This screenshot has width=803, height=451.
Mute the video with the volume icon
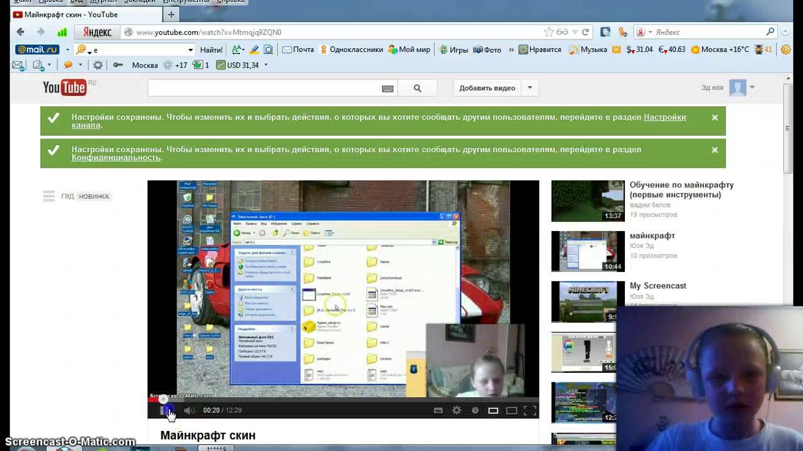[x=189, y=410]
